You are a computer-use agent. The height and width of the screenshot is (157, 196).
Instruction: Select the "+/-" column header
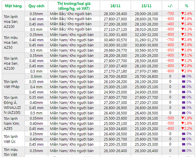coord(170,6)
